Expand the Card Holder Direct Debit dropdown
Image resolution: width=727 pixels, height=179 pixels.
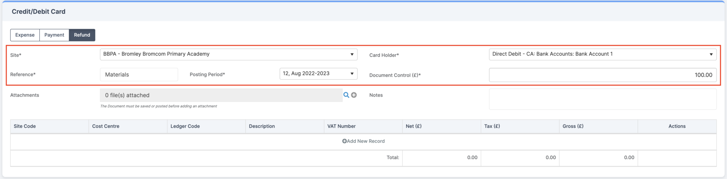(603, 54)
